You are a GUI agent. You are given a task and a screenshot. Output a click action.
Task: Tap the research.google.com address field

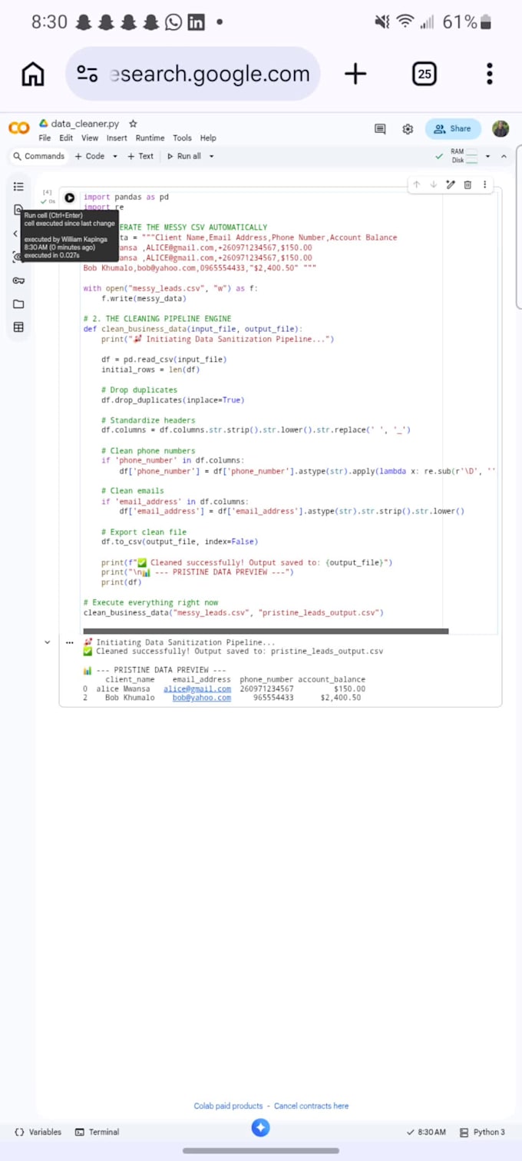pos(193,75)
